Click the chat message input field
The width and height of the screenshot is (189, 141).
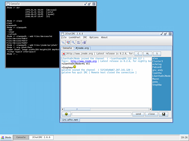(102, 114)
